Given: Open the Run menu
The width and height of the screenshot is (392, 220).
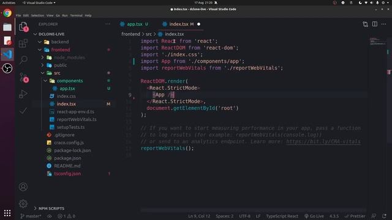Looking at the screenshot, I should click(x=65, y=15).
